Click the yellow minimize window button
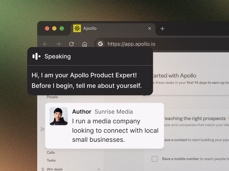 pyautogui.click(x=54, y=28)
